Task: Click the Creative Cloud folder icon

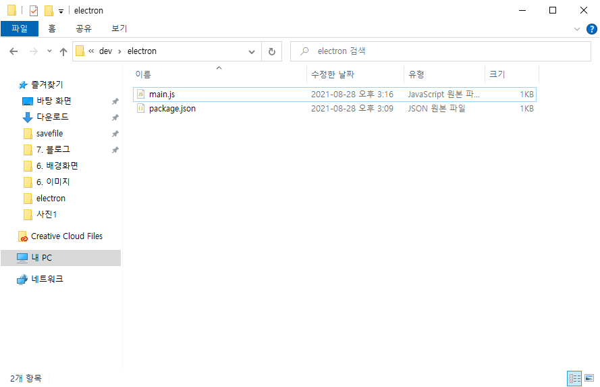Action: coord(23,236)
